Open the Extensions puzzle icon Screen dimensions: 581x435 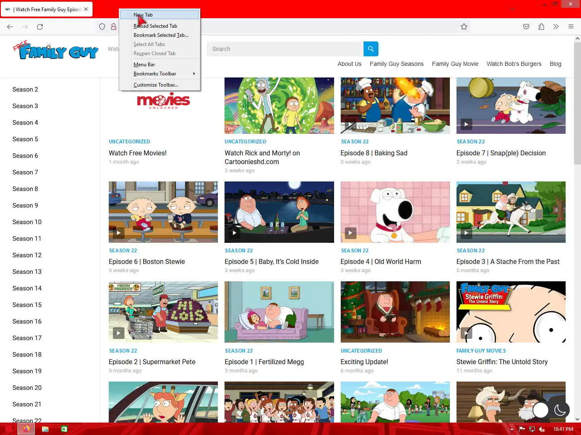coord(541,27)
